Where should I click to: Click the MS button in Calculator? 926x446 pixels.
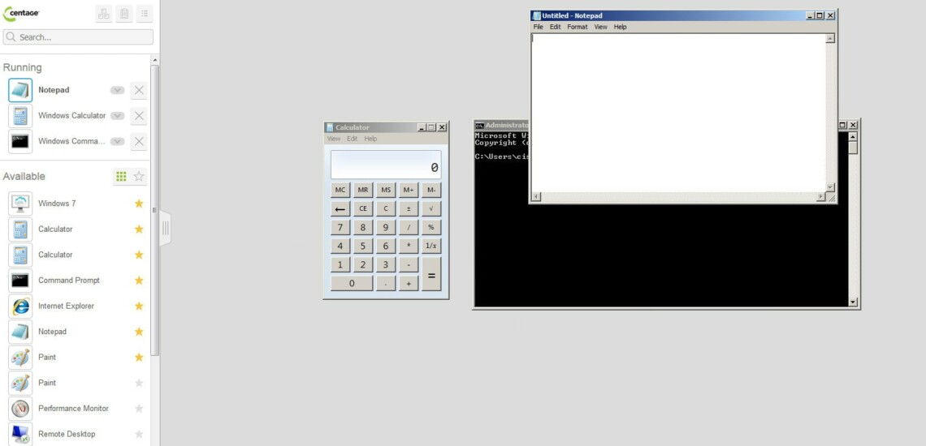(386, 190)
